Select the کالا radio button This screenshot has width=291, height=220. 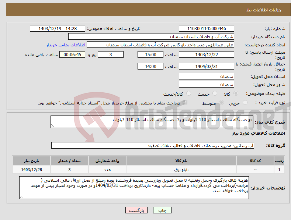pos(236,93)
